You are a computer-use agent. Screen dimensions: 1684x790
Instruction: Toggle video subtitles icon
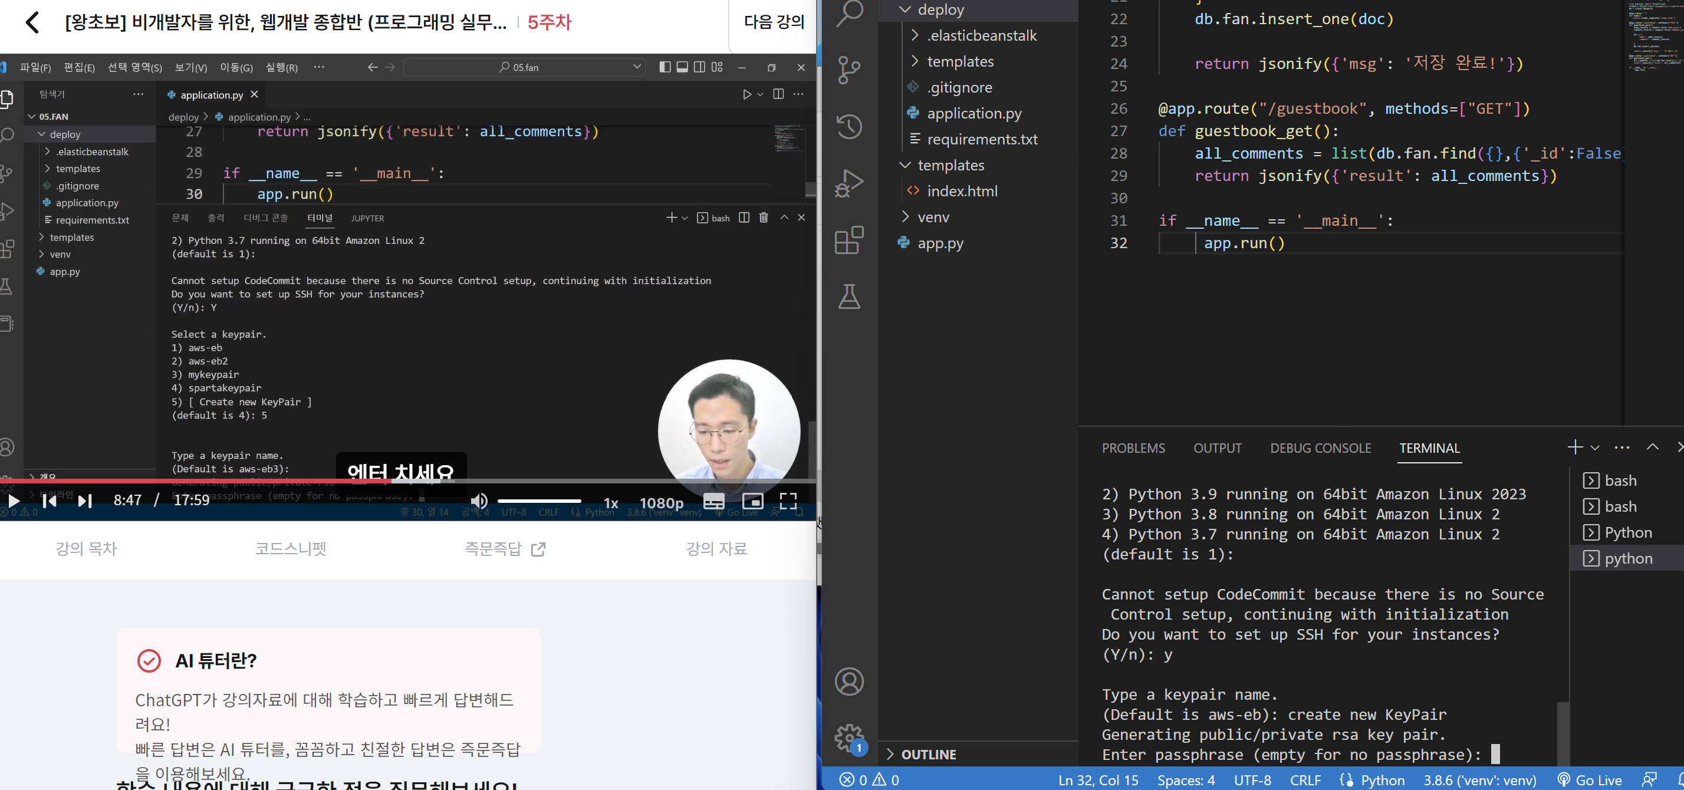714,501
